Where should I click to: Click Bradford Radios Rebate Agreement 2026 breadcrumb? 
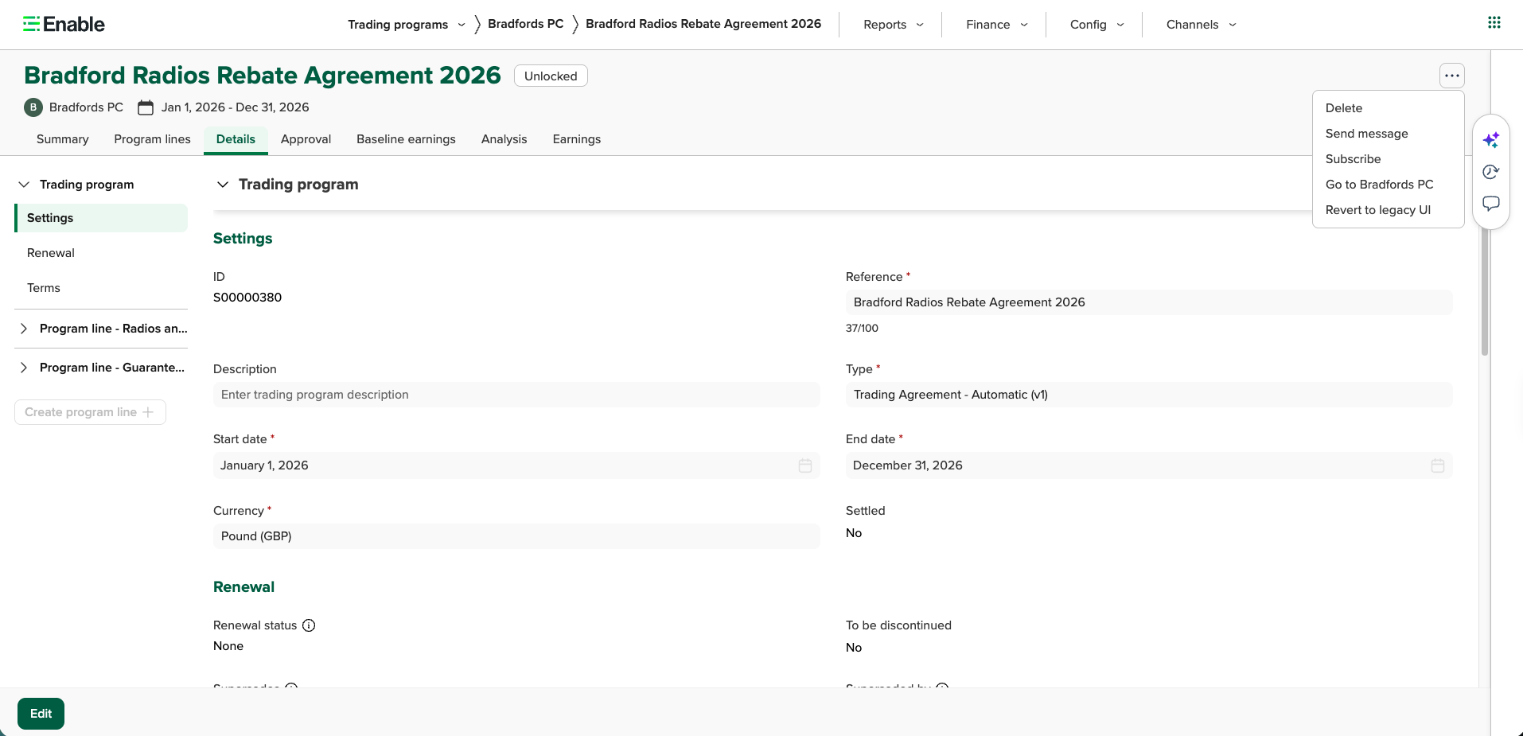(703, 24)
